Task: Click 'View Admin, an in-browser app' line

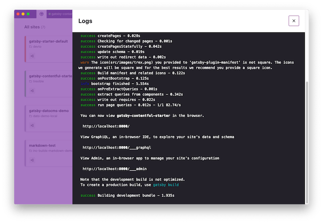Action: tap(150, 158)
